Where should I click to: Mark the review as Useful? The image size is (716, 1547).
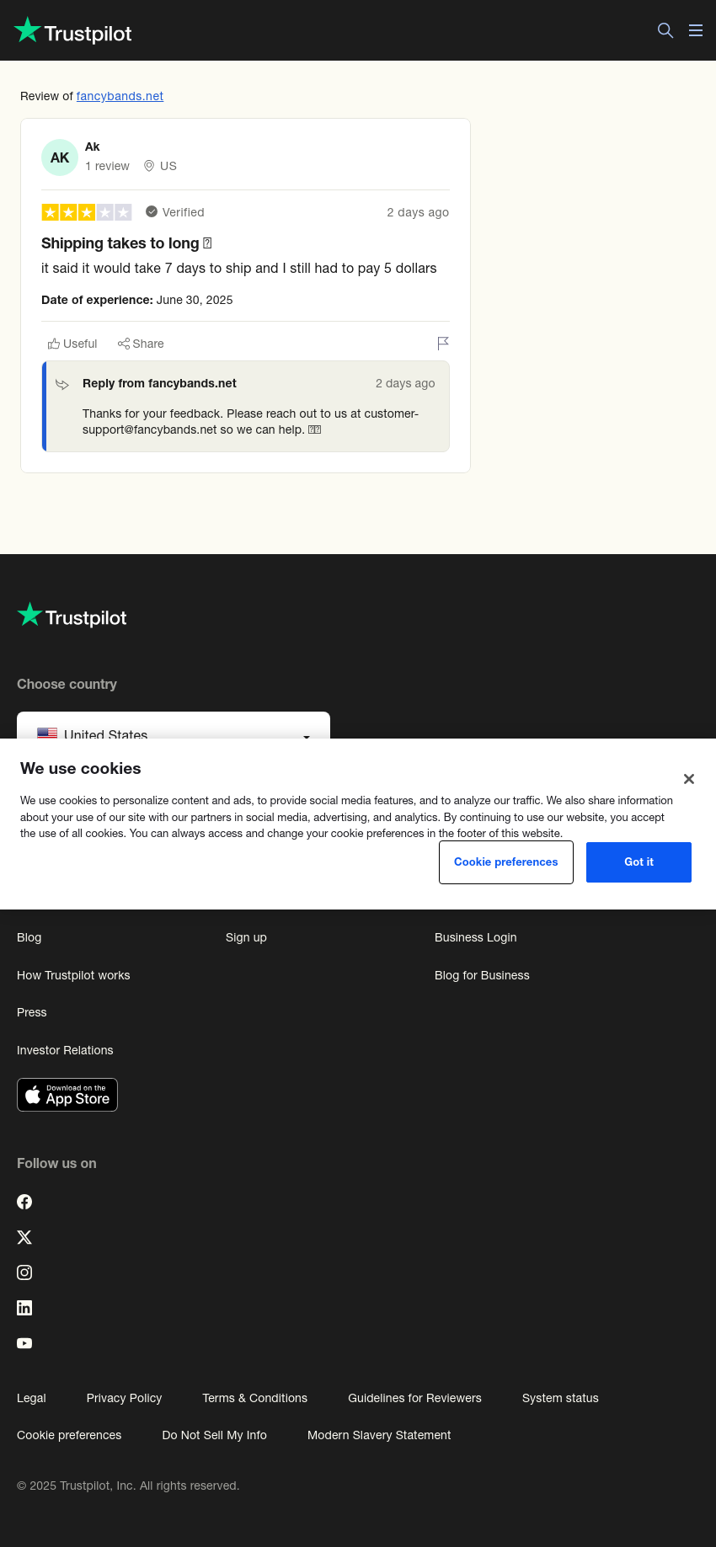[72, 344]
